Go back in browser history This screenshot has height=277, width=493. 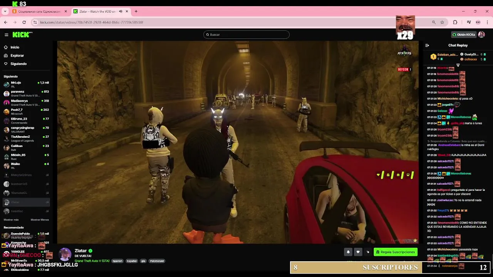point(6,22)
